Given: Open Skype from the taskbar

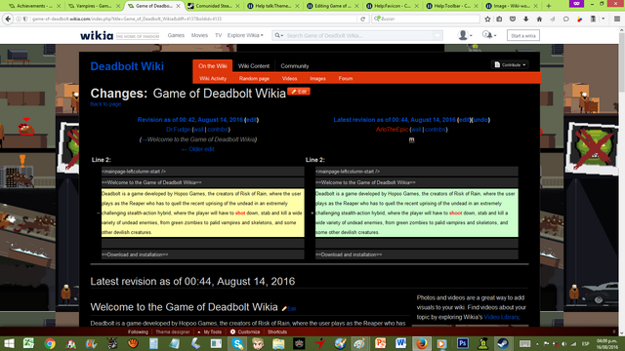Looking at the screenshot, I should 237,343.
